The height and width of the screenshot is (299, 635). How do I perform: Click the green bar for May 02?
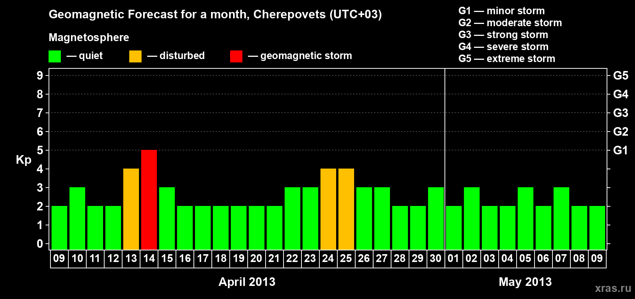(472, 218)
